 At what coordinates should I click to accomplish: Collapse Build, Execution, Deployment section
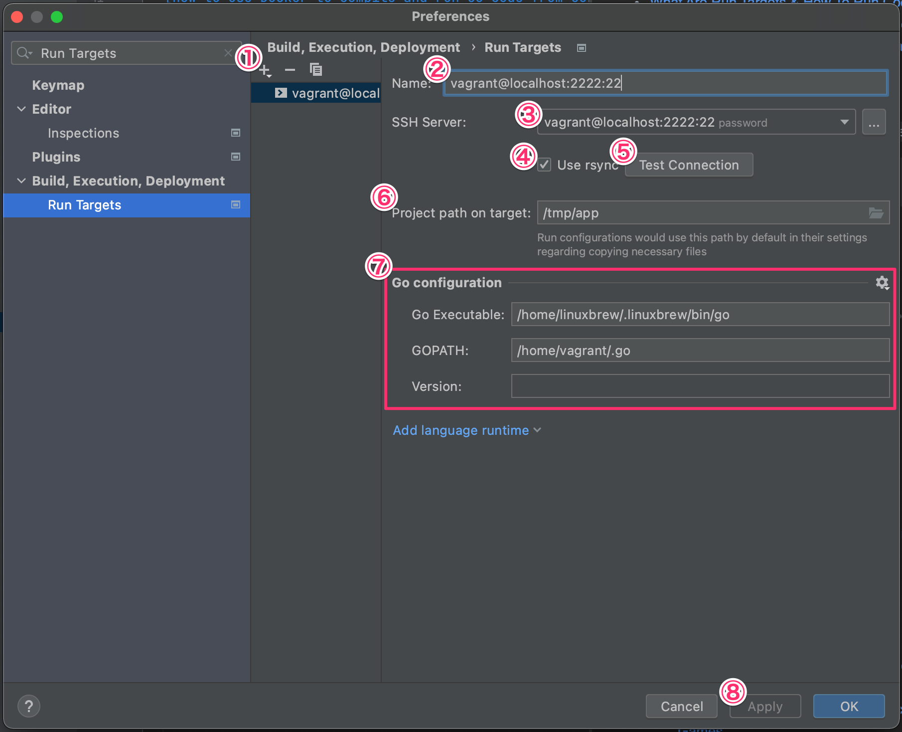pyautogui.click(x=21, y=181)
